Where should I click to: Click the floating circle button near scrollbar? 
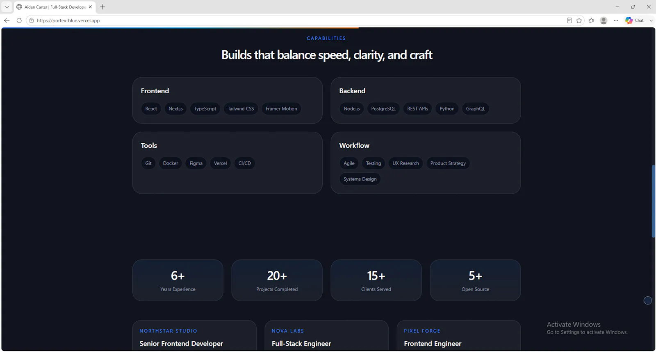(648, 300)
